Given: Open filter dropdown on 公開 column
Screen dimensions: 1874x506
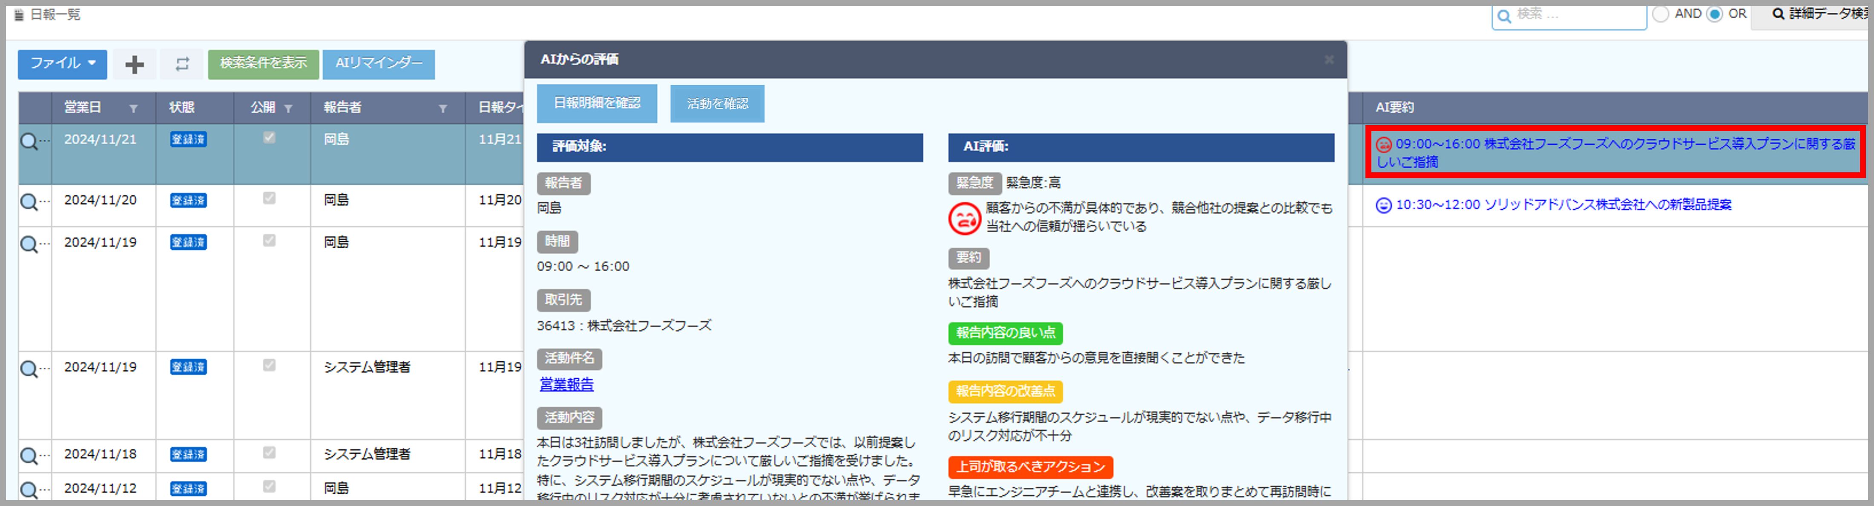Looking at the screenshot, I should pos(288,109).
